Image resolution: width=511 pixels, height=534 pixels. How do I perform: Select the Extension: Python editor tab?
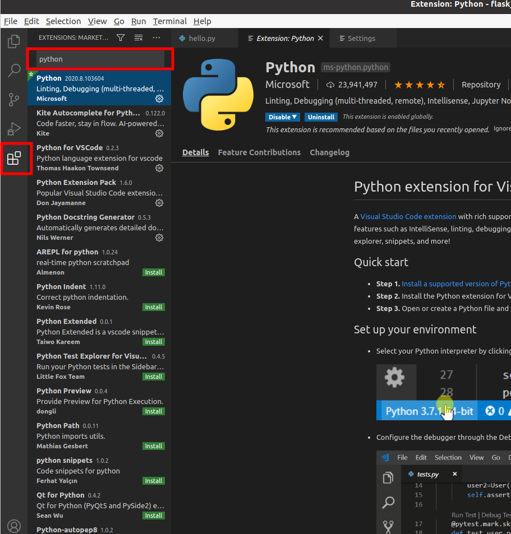coord(284,38)
